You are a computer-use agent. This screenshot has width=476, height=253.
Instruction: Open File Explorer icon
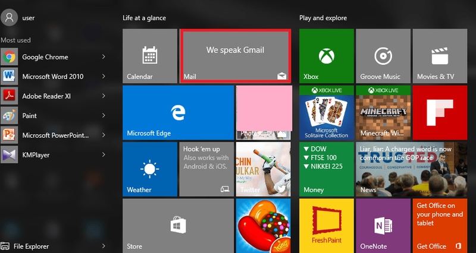(5, 246)
